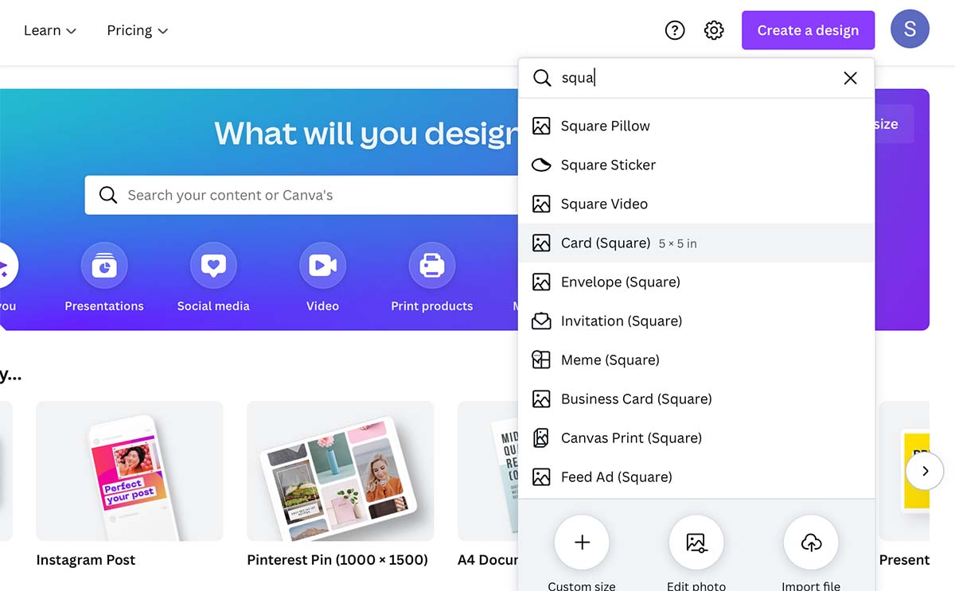This screenshot has height=591, width=955.
Task: Choose Envelope (Square) option
Action: click(696, 282)
